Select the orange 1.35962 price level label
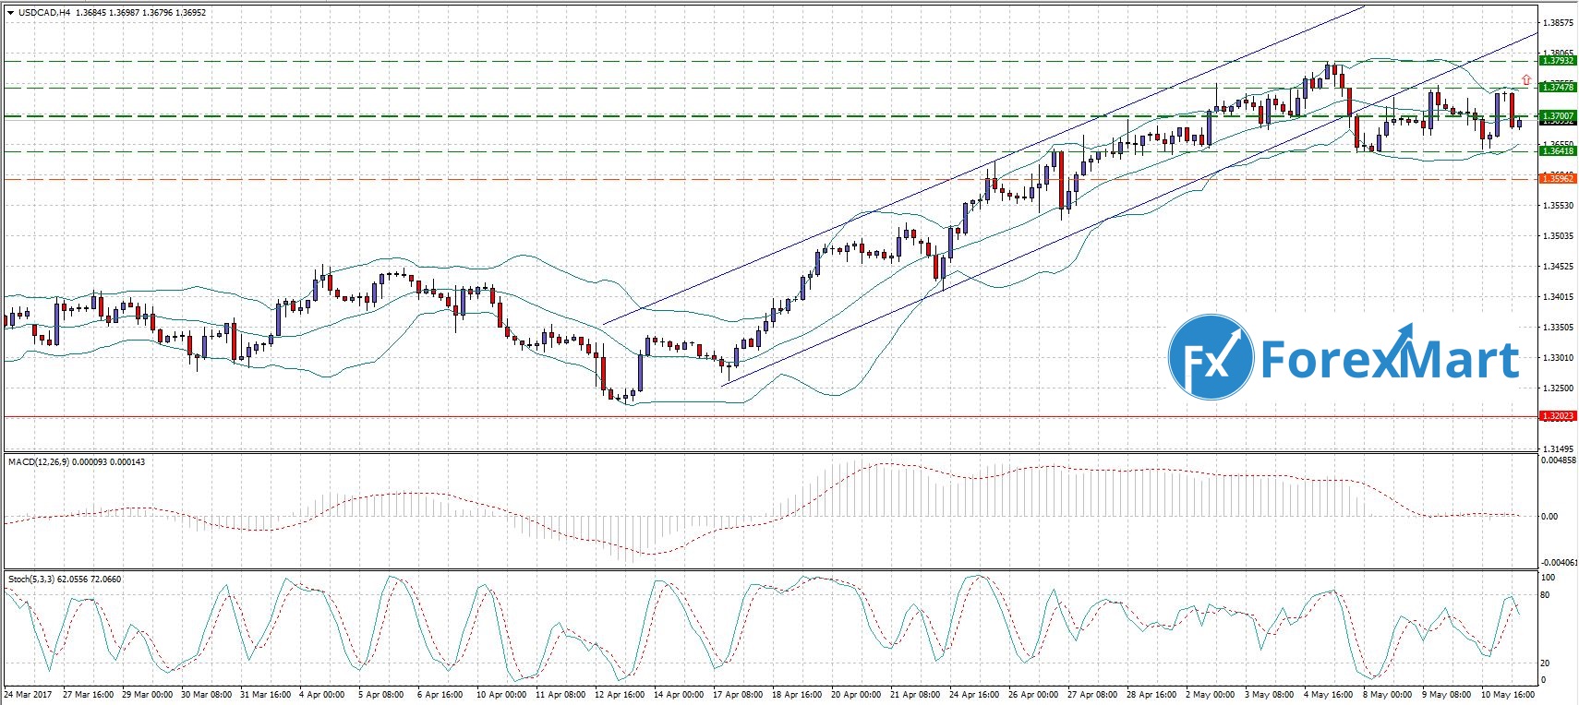The height and width of the screenshot is (705, 1579). coord(1557,178)
